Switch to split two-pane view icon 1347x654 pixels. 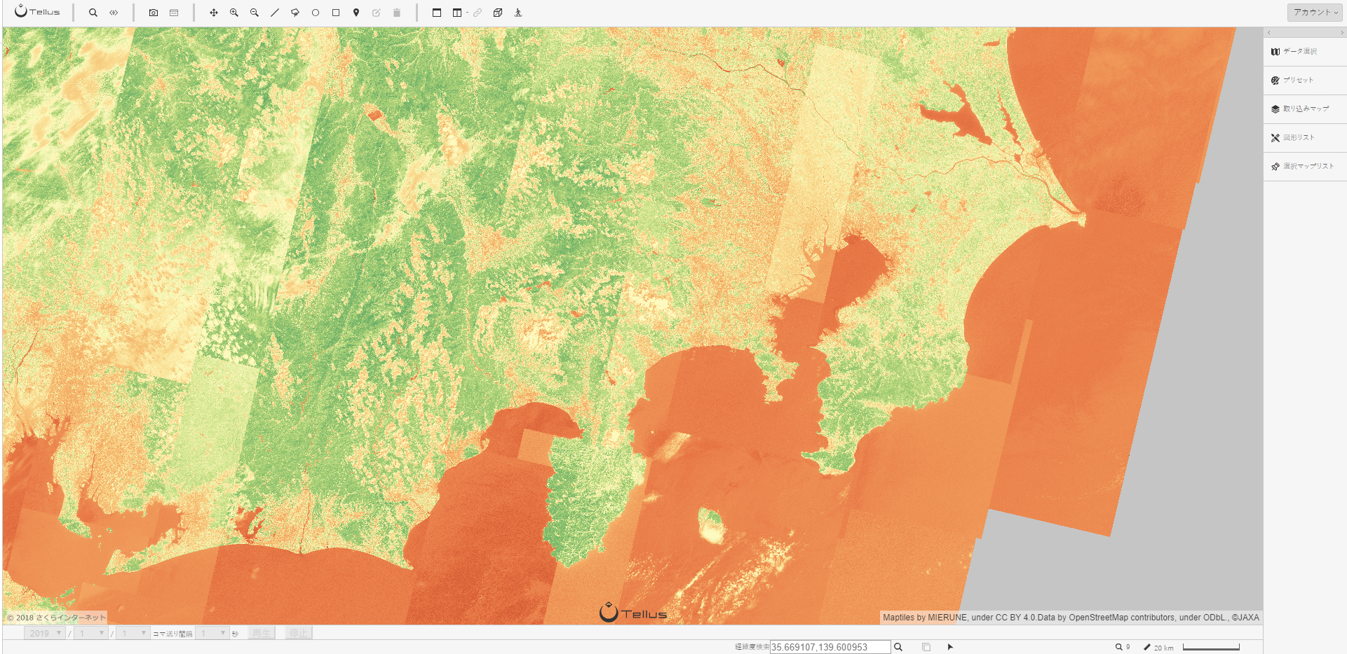coord(457,13)
